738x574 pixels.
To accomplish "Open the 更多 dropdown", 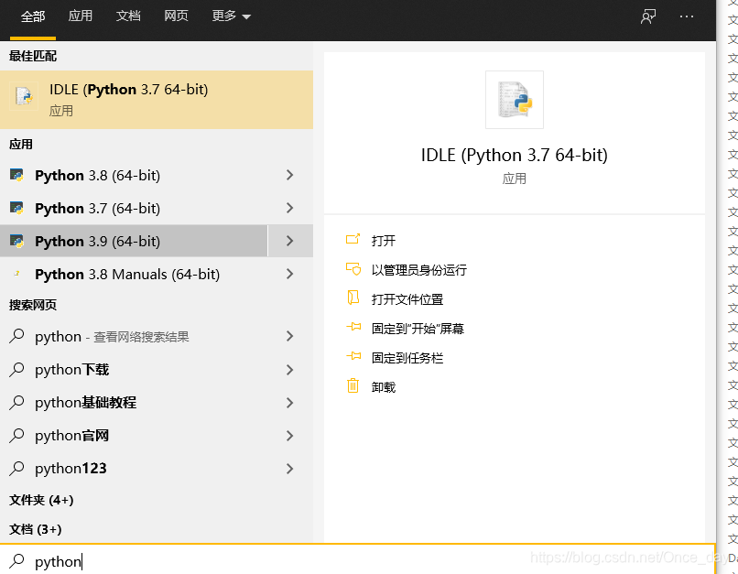I will point(231,16).
